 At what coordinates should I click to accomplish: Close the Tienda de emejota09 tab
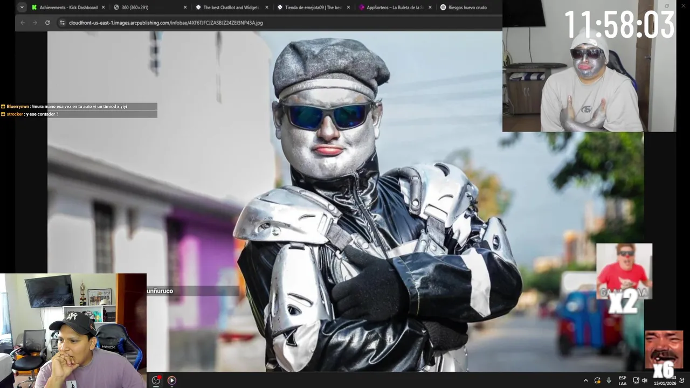pyautogui.click(x=348, y=8)
